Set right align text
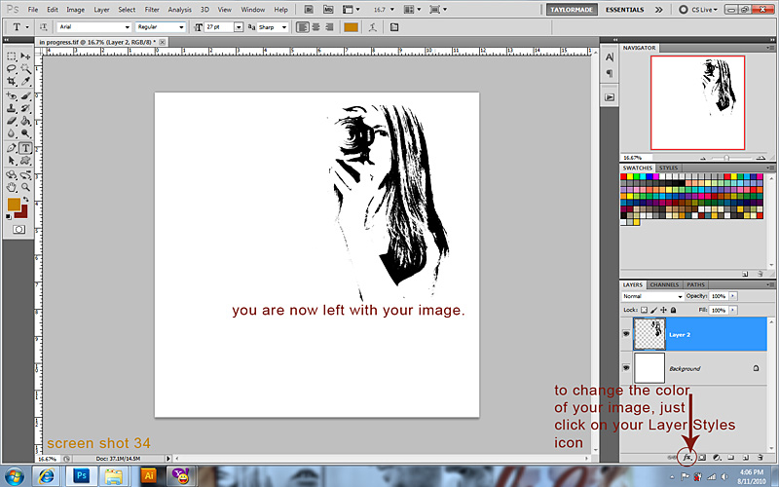 (x=329, y=27)
